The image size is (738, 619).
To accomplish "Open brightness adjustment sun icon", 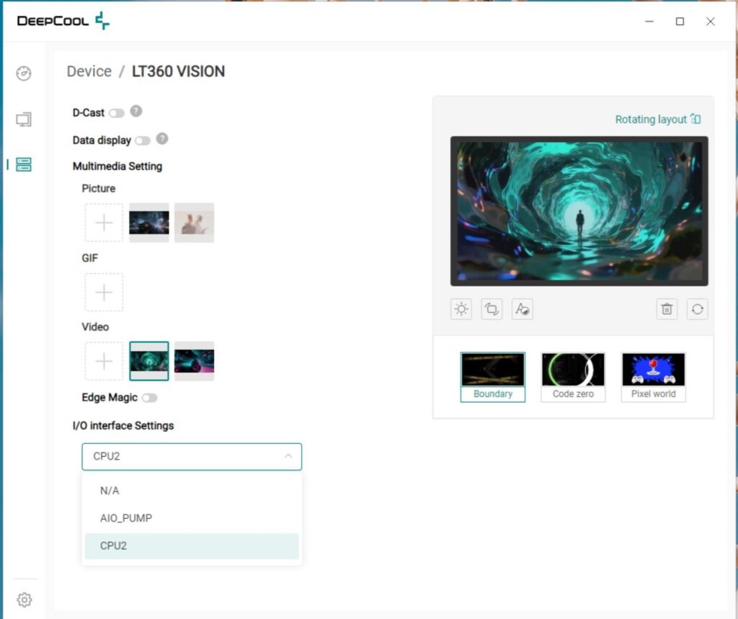I will coord(461,309).
